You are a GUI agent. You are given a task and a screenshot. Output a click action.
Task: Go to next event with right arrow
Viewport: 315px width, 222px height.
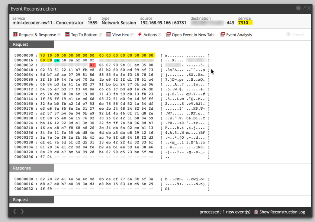click(22, 212)
